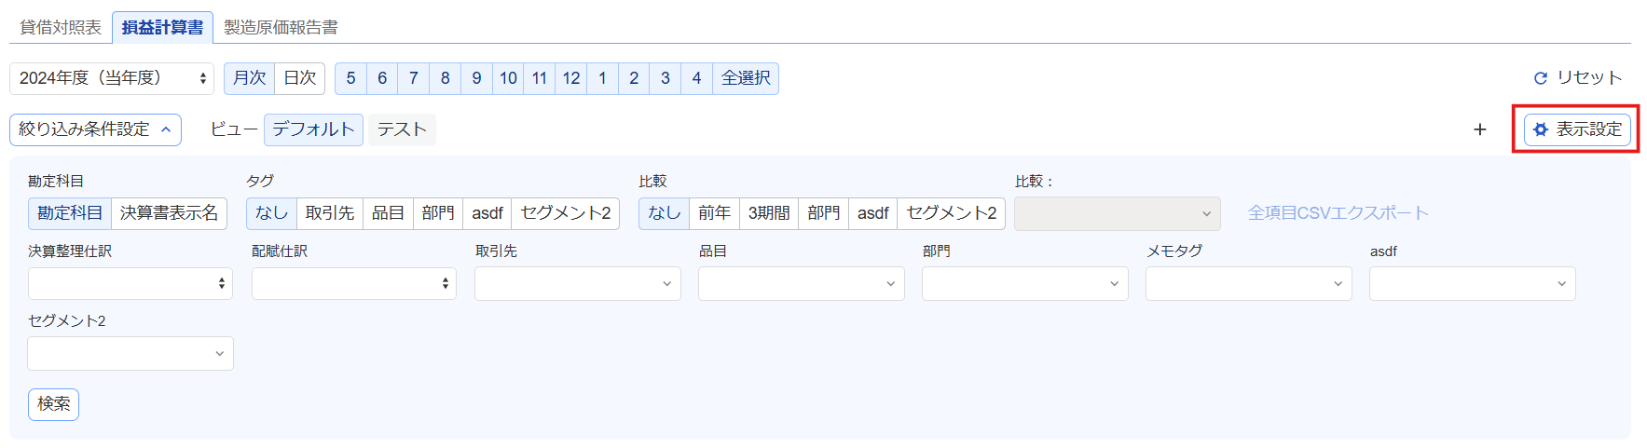
Task: Select month 6
Action: pos(382,78)
